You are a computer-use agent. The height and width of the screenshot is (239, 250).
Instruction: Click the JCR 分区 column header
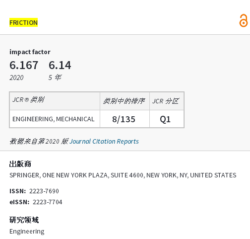coord(167,101)
